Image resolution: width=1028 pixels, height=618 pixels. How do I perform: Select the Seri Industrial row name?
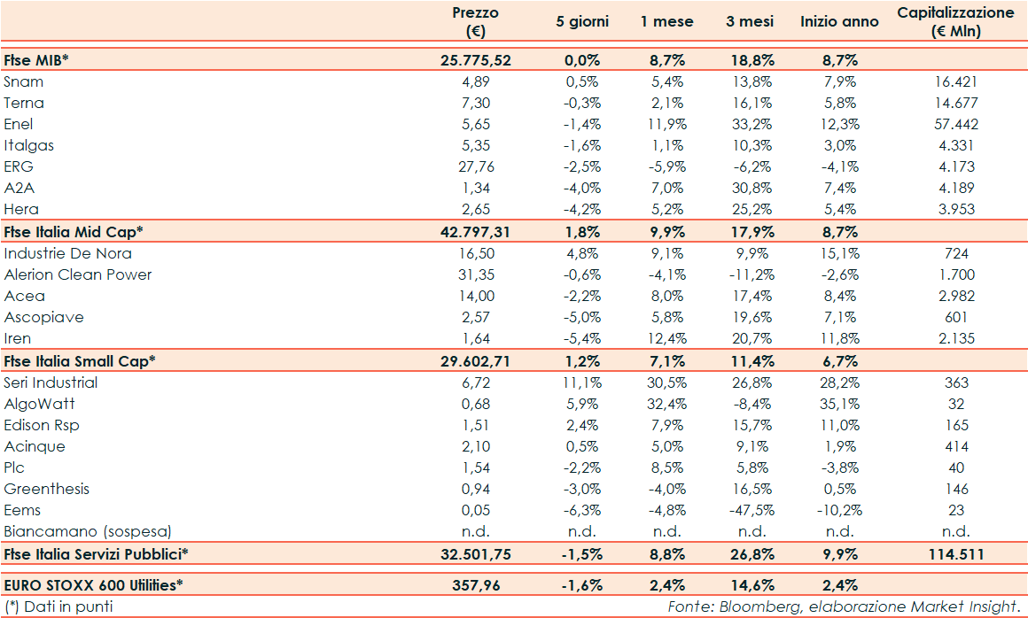[x=51, y=382]
